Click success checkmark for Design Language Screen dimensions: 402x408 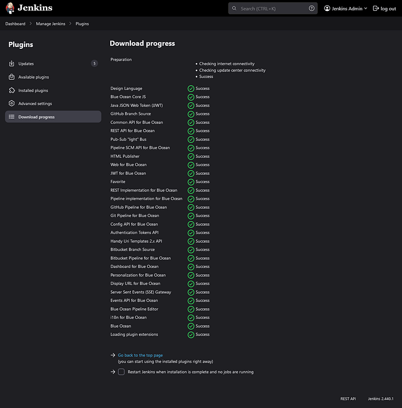(x=191, y=89)
